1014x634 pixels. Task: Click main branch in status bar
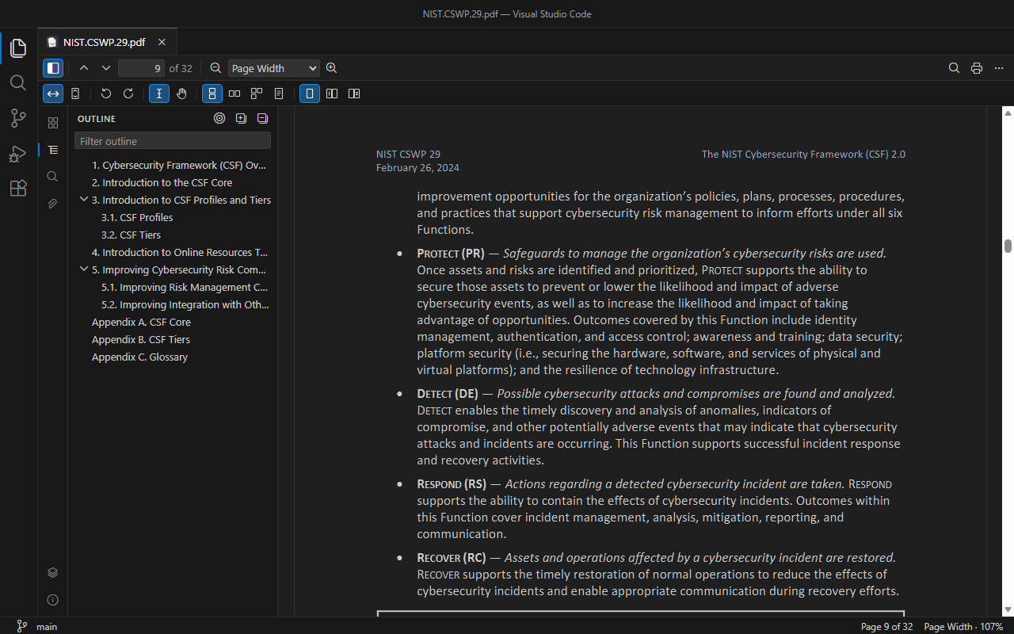pos(37,626)
